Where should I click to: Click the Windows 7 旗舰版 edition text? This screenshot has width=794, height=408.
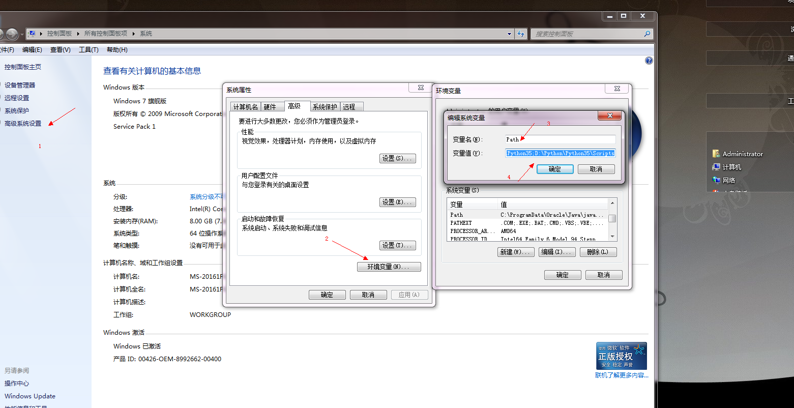pyautogui.click(x=140, y=101)
